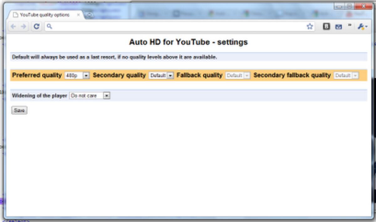This screenshot has width=376, height=222.
Task: Save the Auto HD settings
Action: tap(19, 110)
